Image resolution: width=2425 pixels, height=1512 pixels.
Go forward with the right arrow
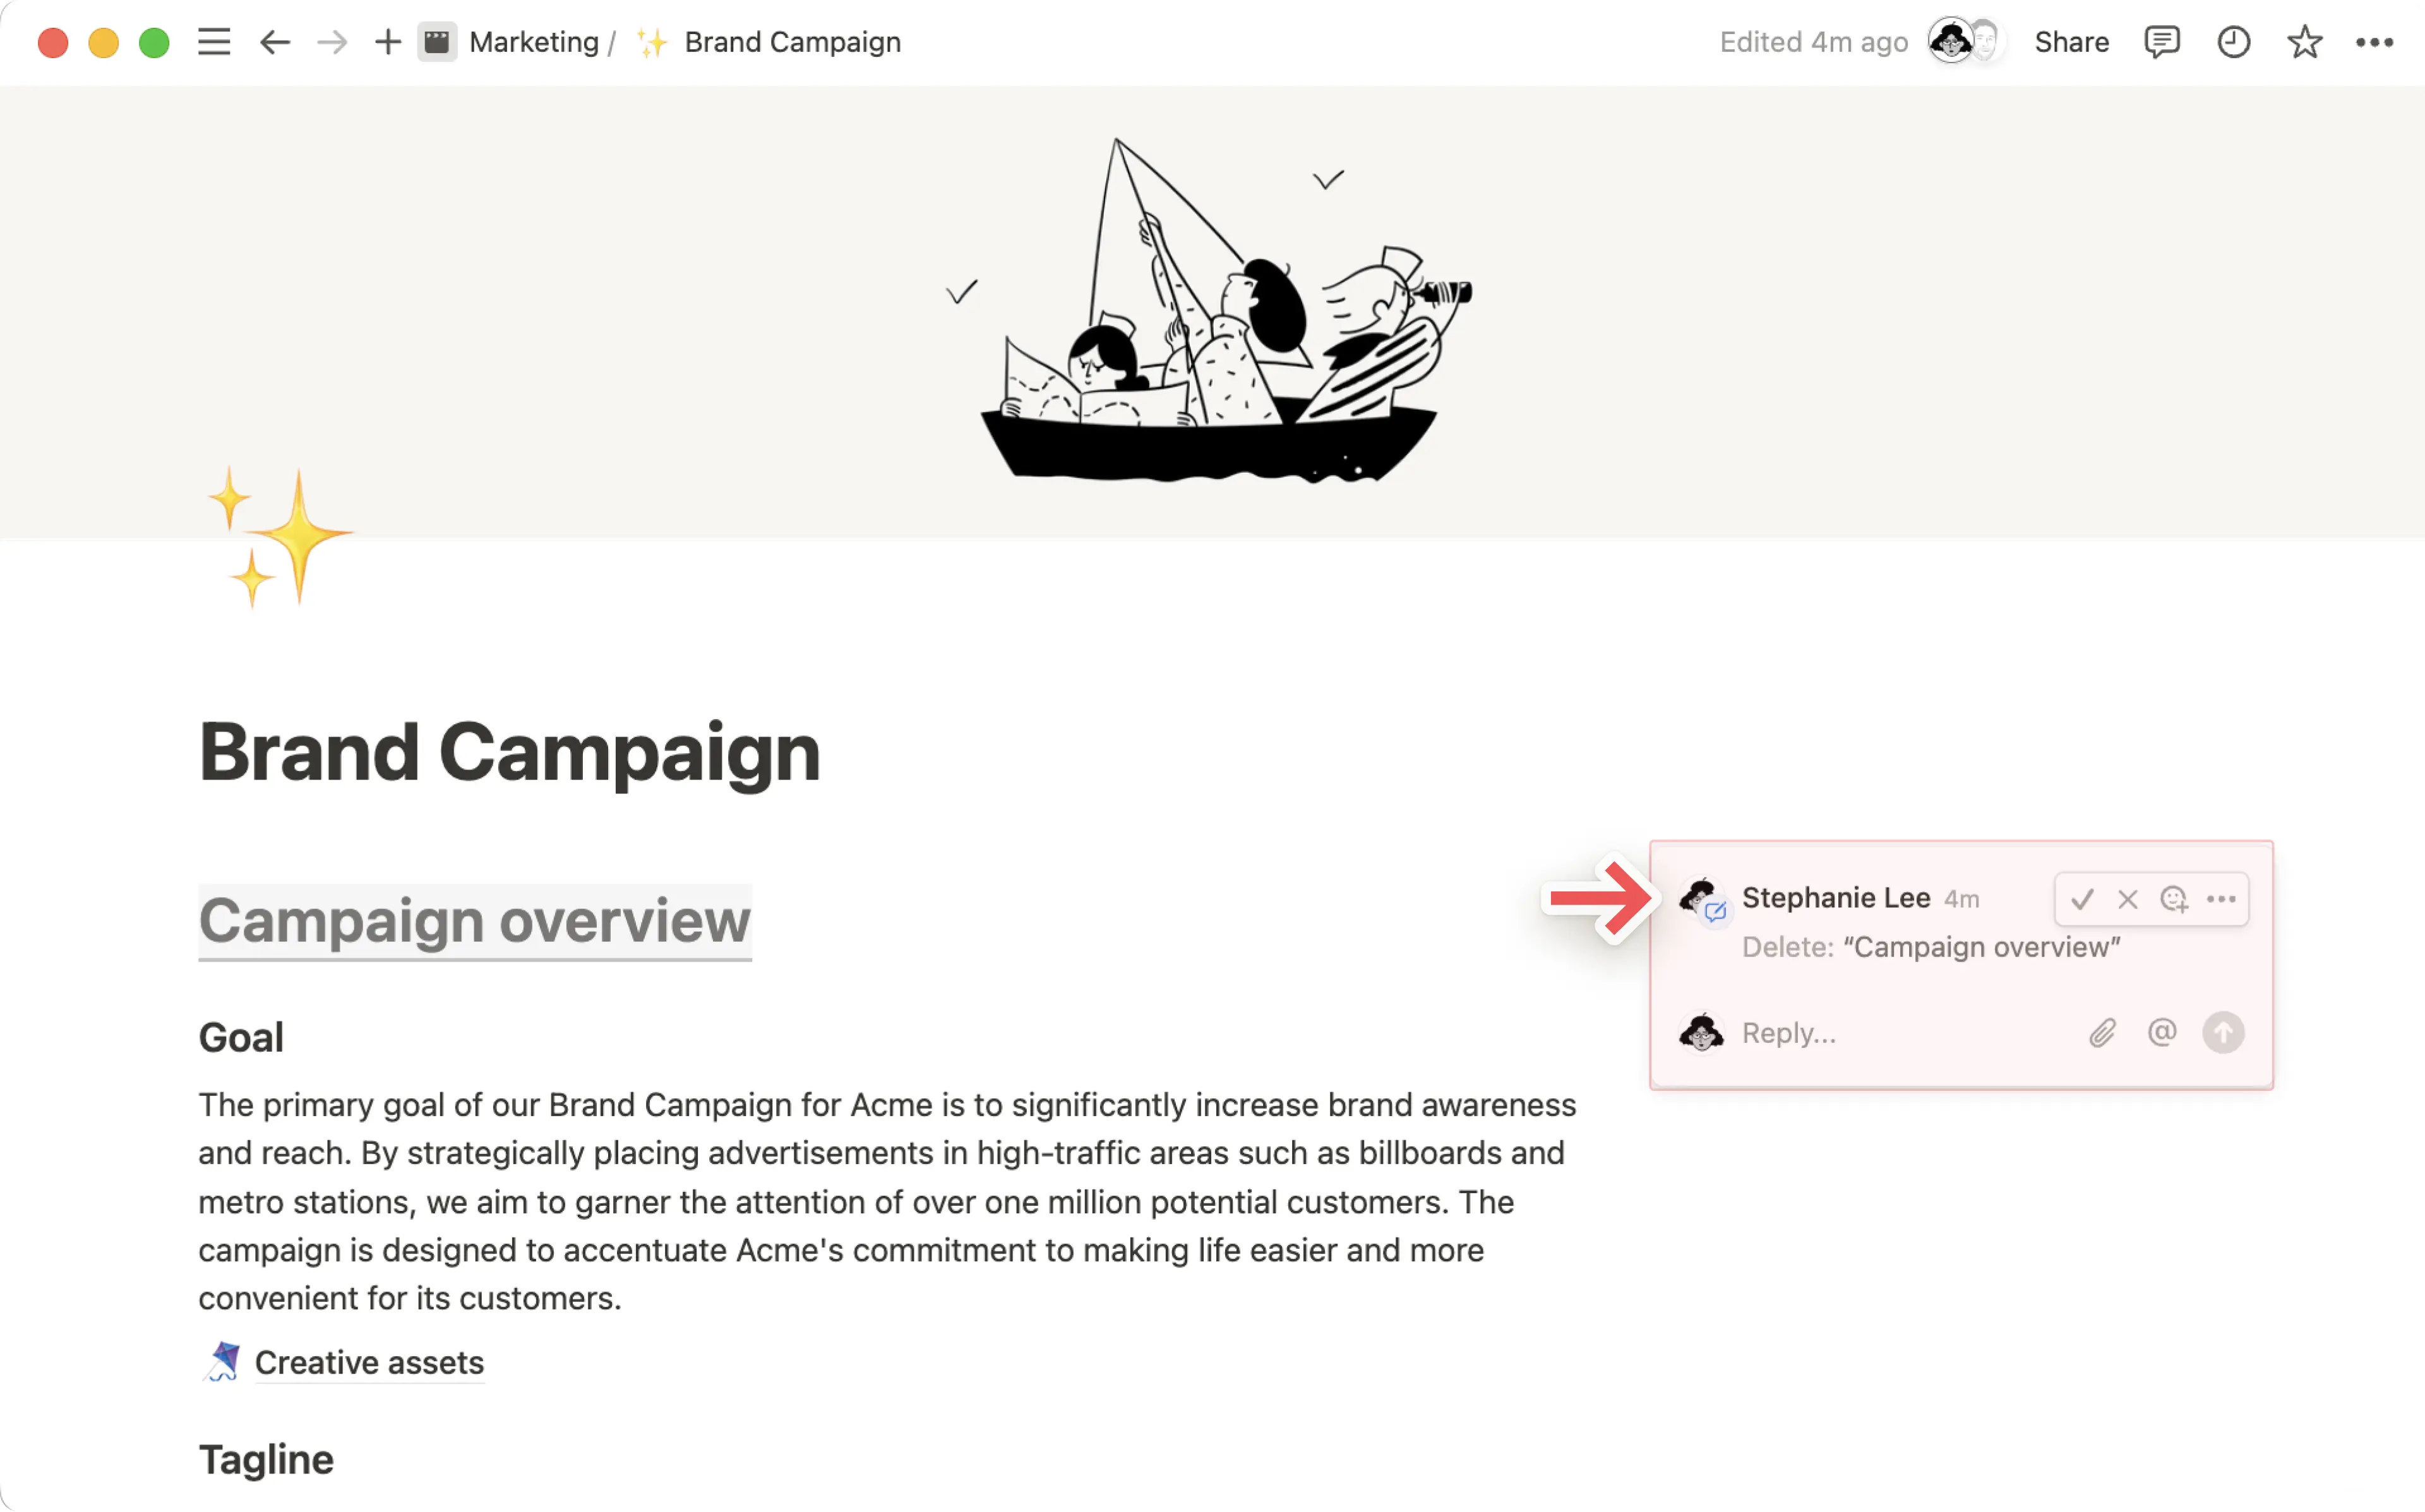[x=332, y=42]
